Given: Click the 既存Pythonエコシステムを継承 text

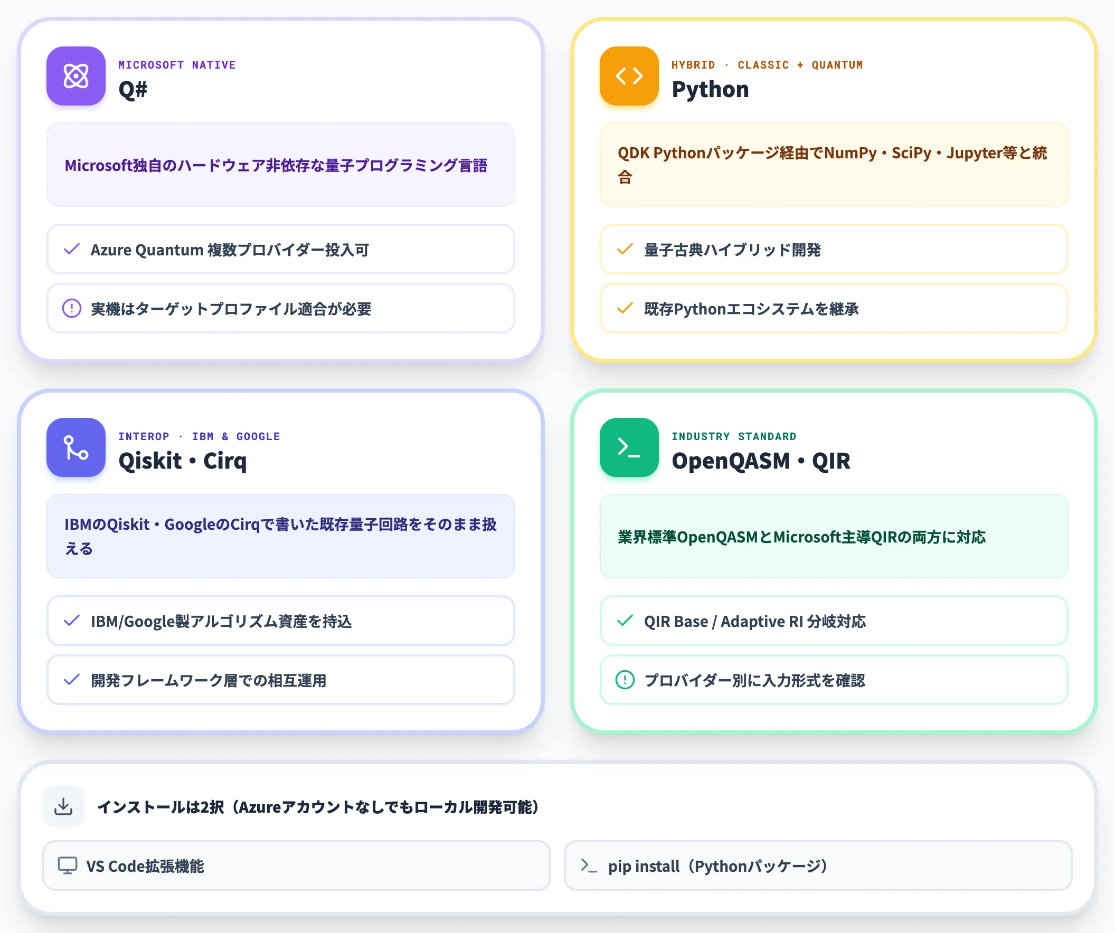Looking at the screenshot, I should [751, 309].
